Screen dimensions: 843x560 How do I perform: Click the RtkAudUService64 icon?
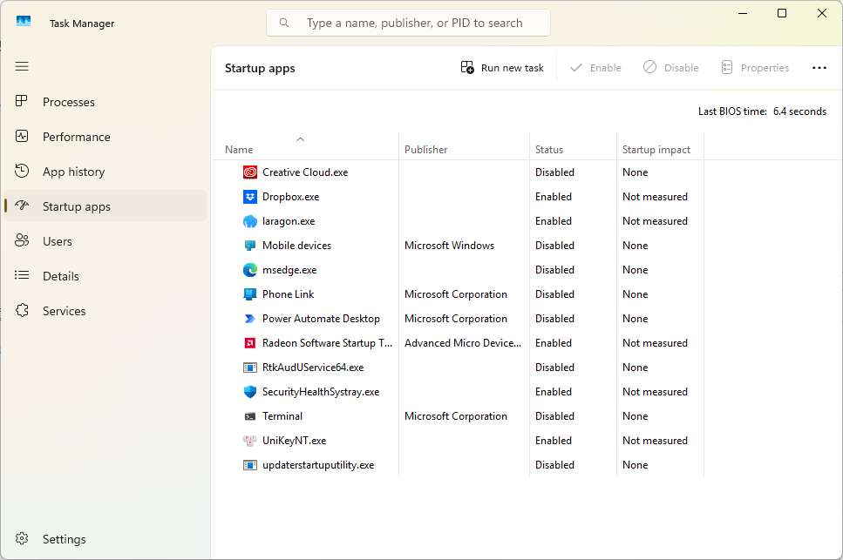[250, 368]
